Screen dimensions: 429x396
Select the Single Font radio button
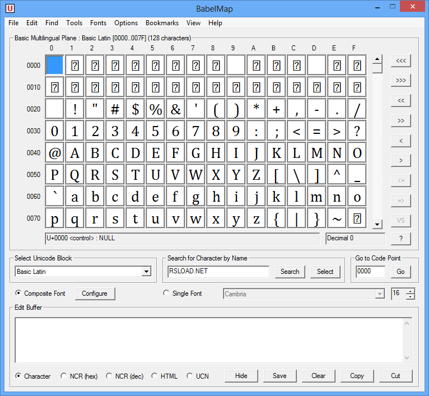[x=166, y=293]
